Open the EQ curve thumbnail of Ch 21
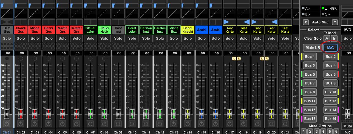The image size is (353, 134). pyautogui.click(x=285, y=14)
